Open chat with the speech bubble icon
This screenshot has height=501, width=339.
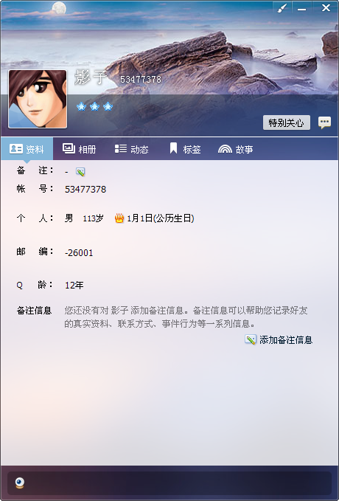point(324,122)
